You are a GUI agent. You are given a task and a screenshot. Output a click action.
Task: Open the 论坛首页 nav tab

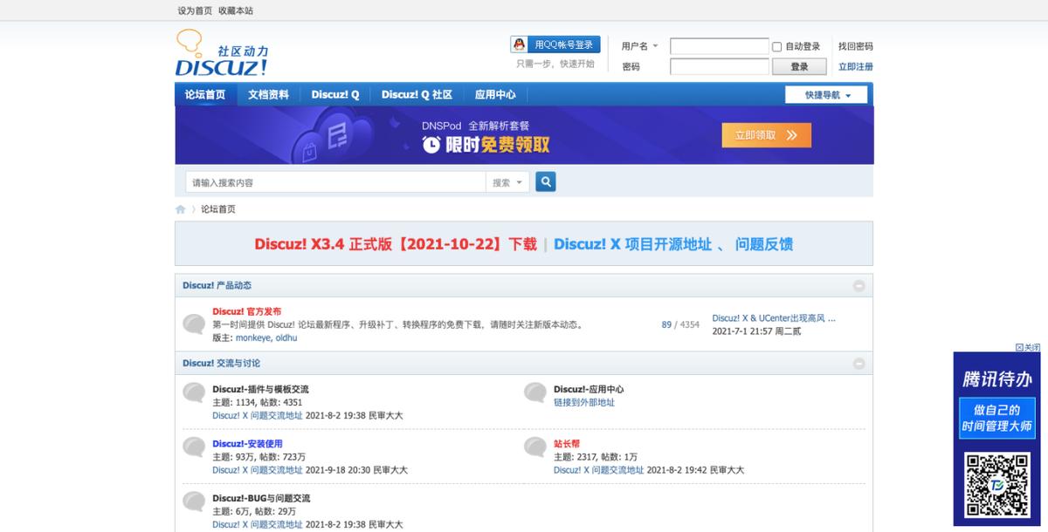pyautogui.click(x=205, y=95)
